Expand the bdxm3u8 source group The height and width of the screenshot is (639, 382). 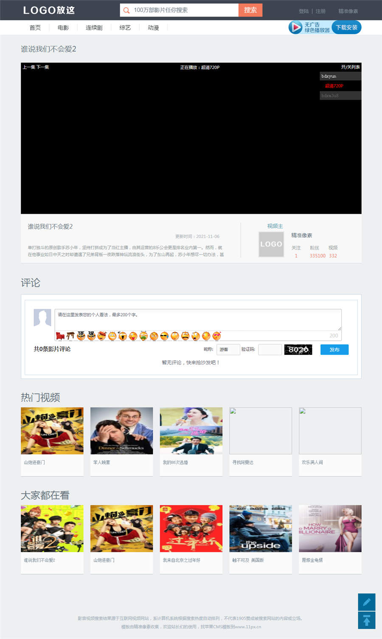[x=340, y=96]
